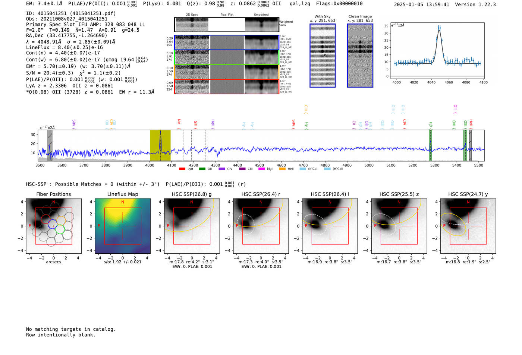Pick the HeII orange legend swatch
The width and height of the screenshot is (522, 355).
(x=282, y=169)
